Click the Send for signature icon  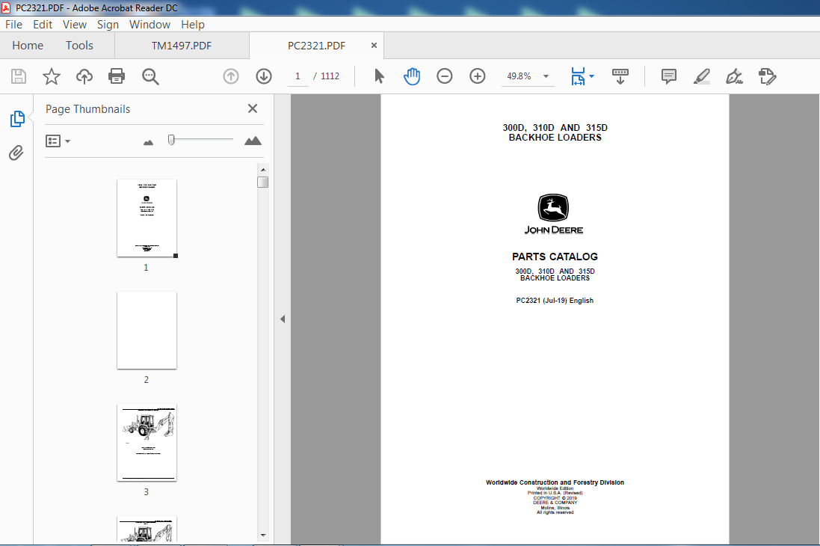tap(767, 76)
